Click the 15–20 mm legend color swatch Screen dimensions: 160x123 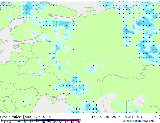pos(39,120)
